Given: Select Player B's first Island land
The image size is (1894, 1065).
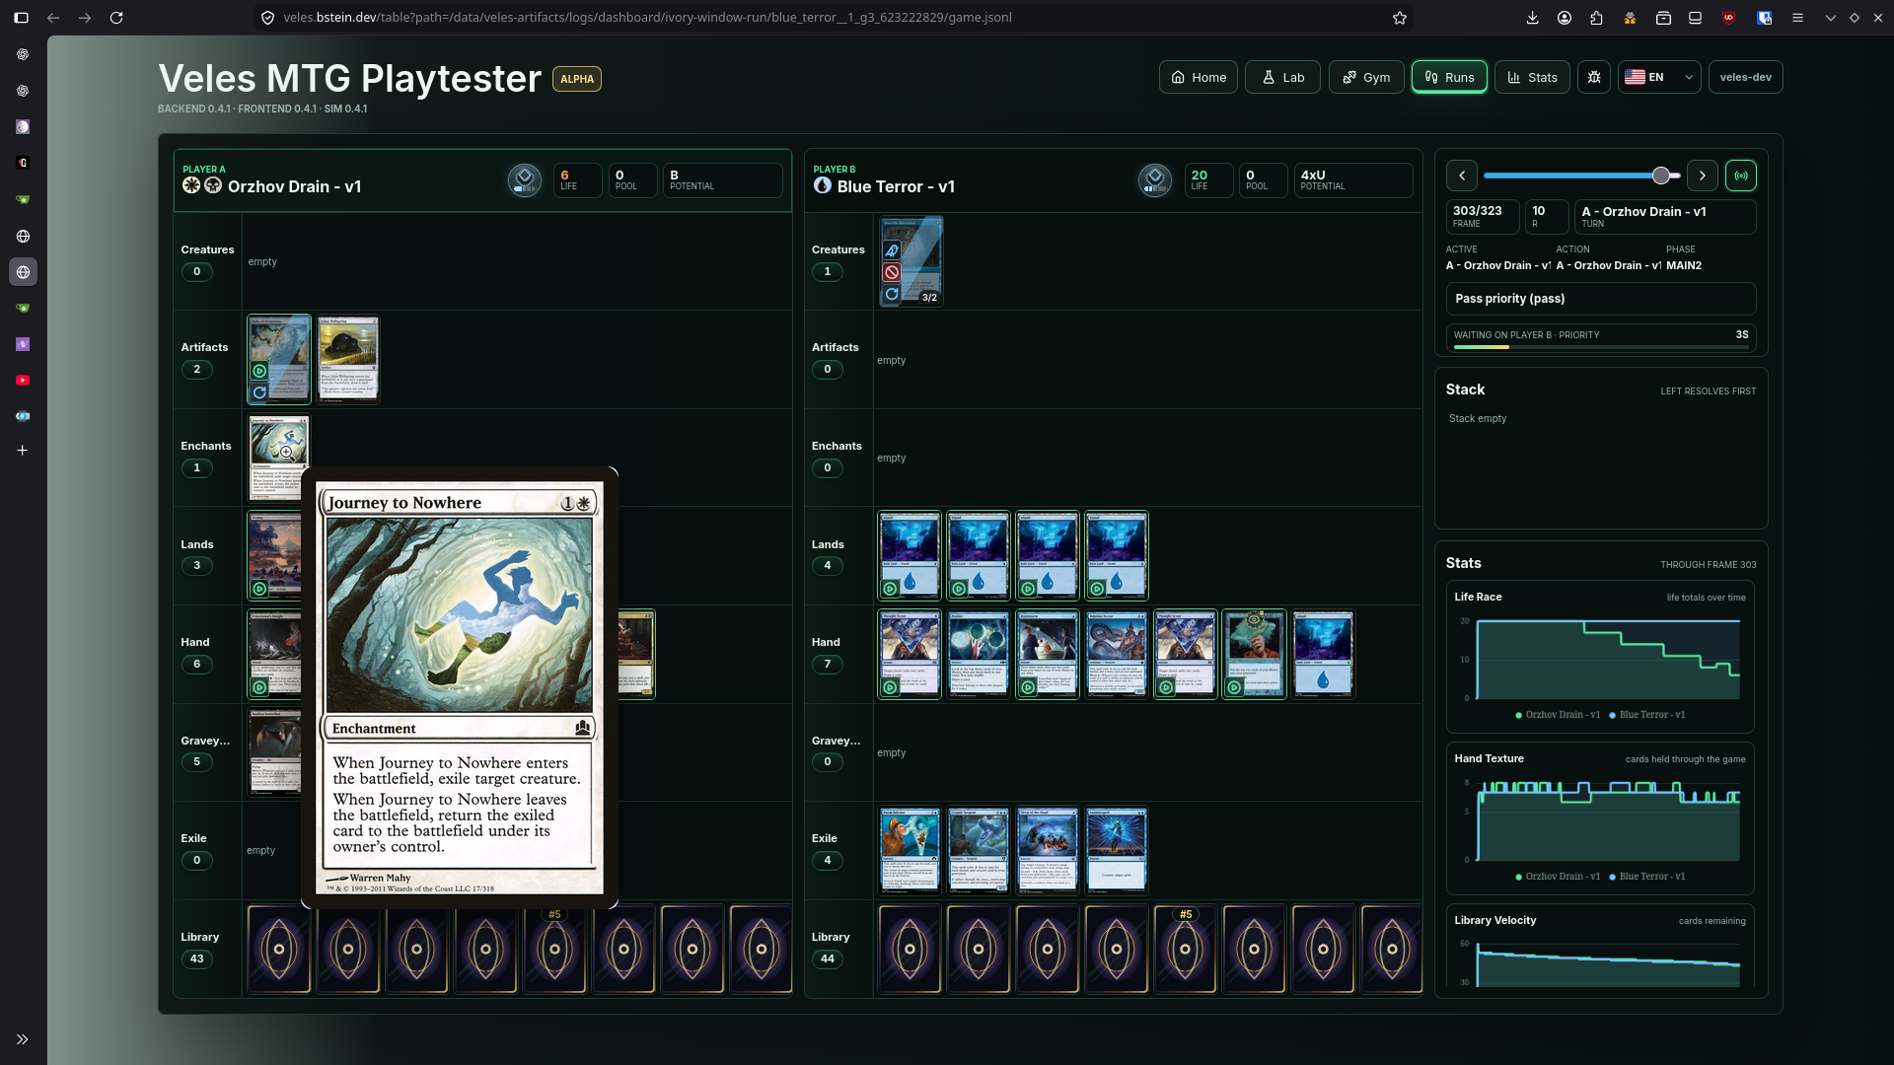Looking at the screenshot, I should 910,555.
